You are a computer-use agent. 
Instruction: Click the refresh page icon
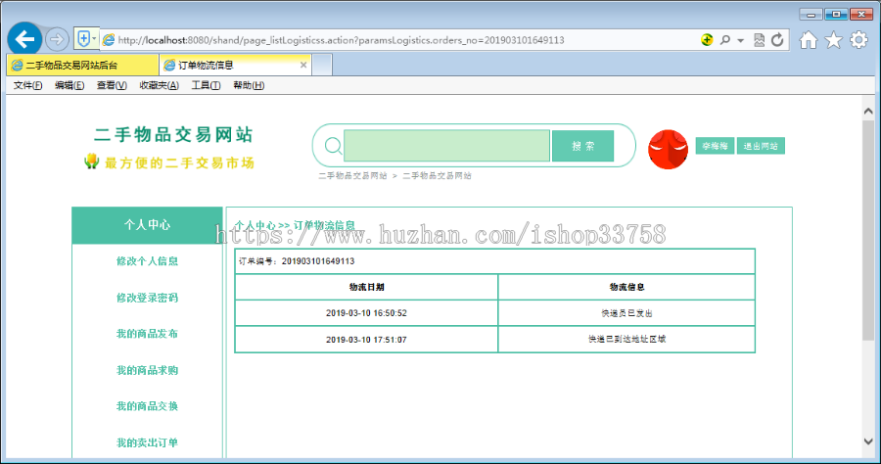[777, 40]
